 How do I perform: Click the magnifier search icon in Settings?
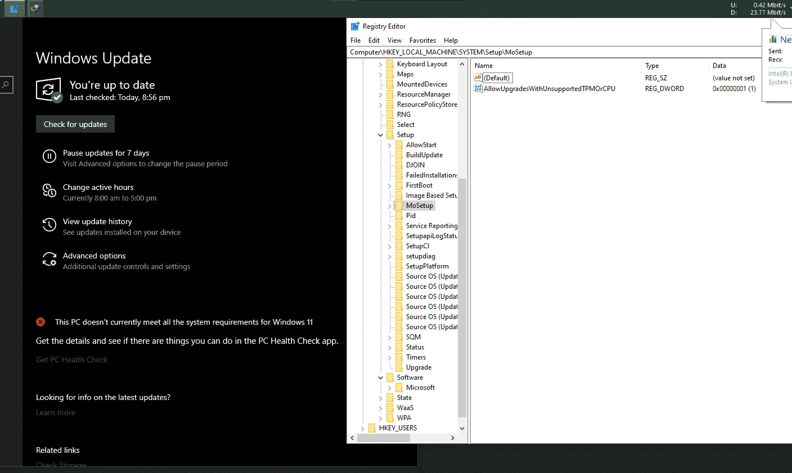tap(5, 85)
